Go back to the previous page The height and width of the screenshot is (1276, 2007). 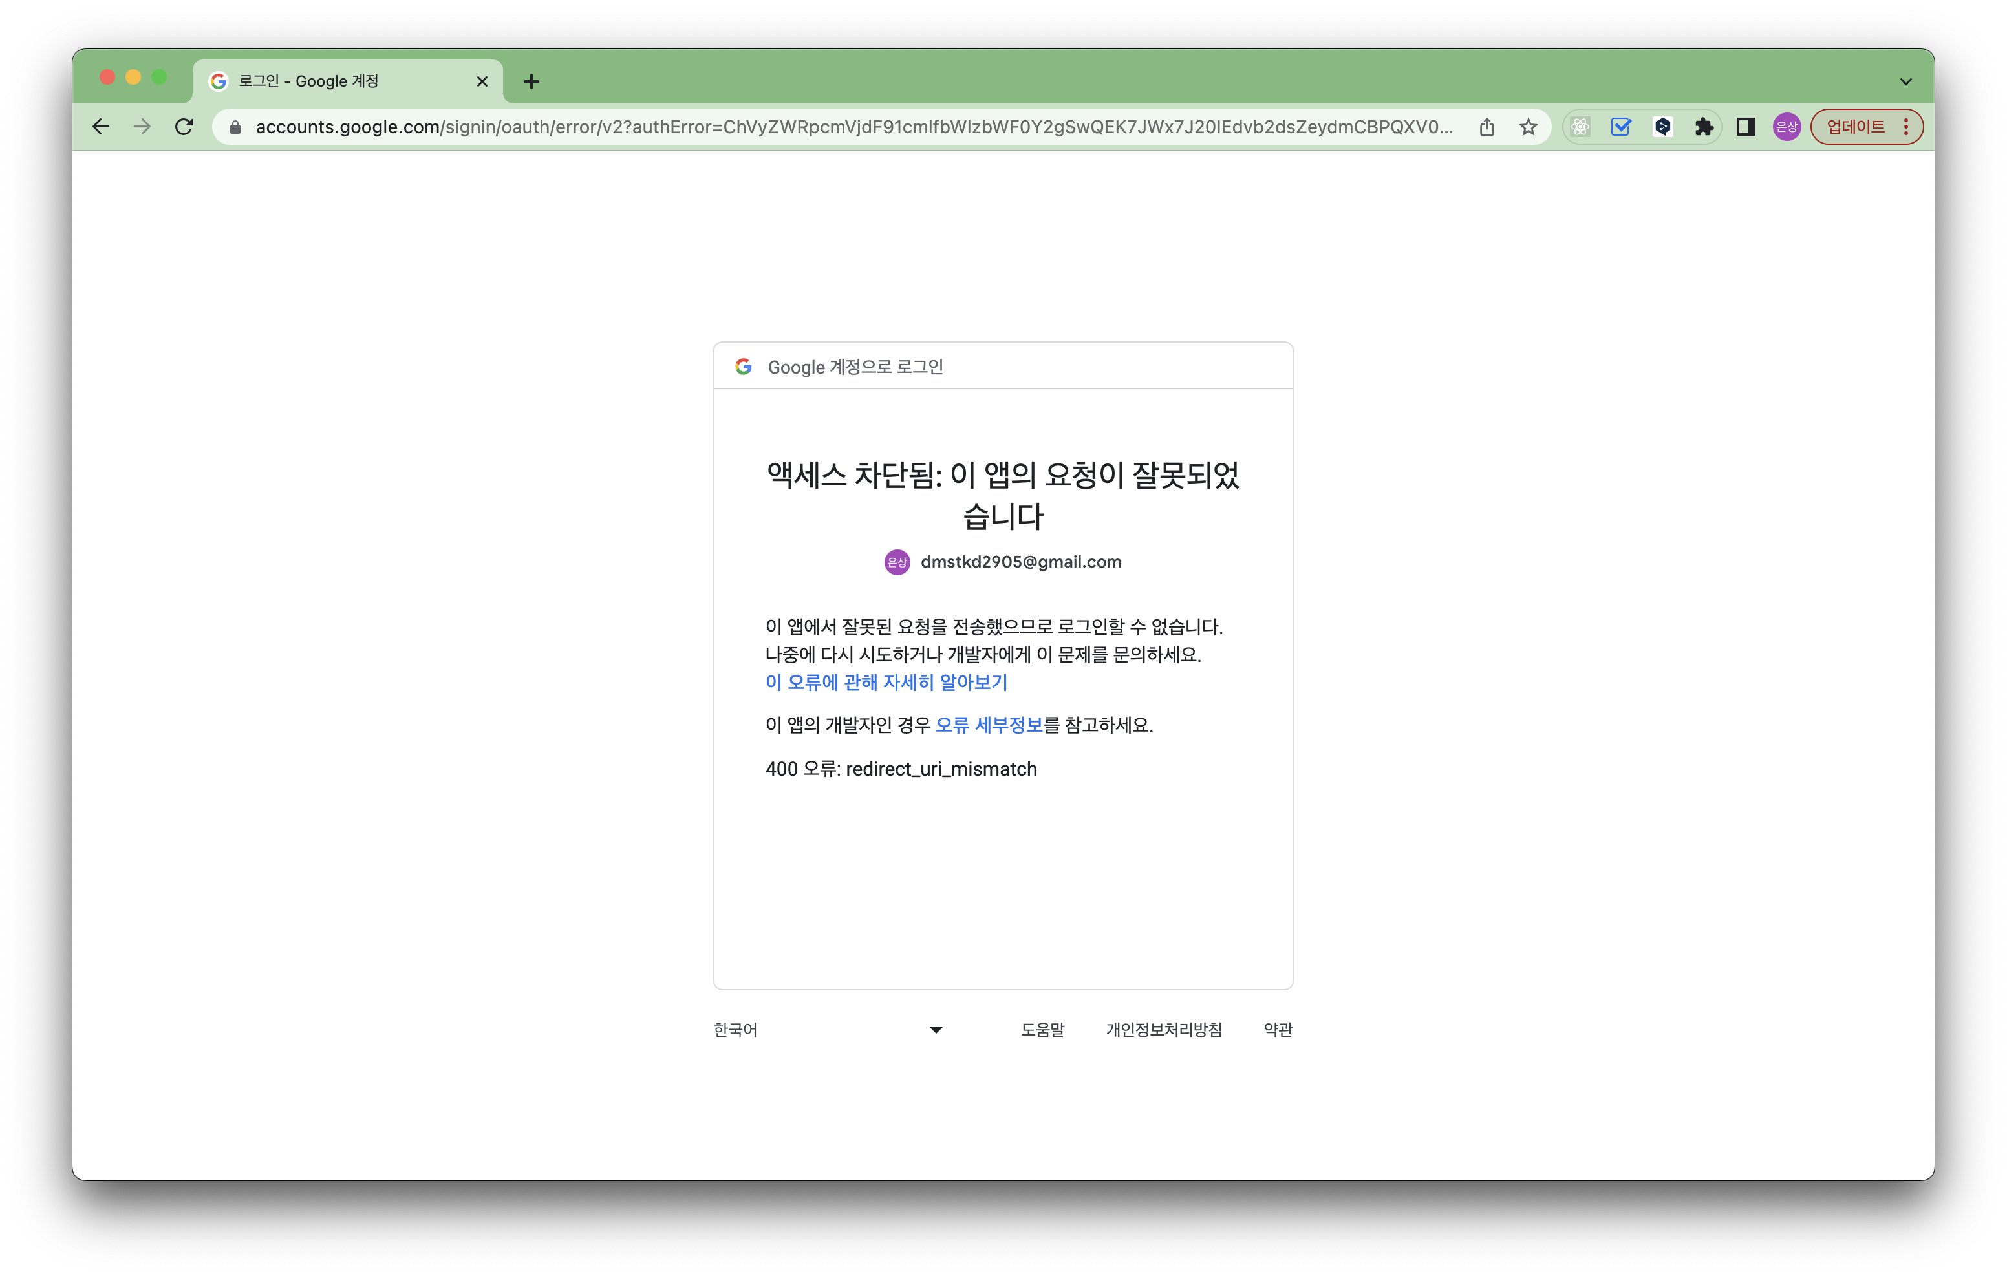click(x=101, y=127)
